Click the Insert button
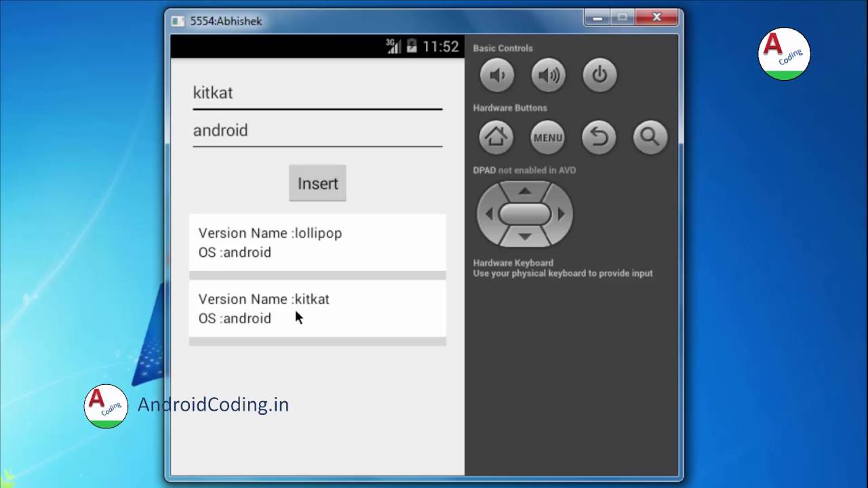 point(317,183)
